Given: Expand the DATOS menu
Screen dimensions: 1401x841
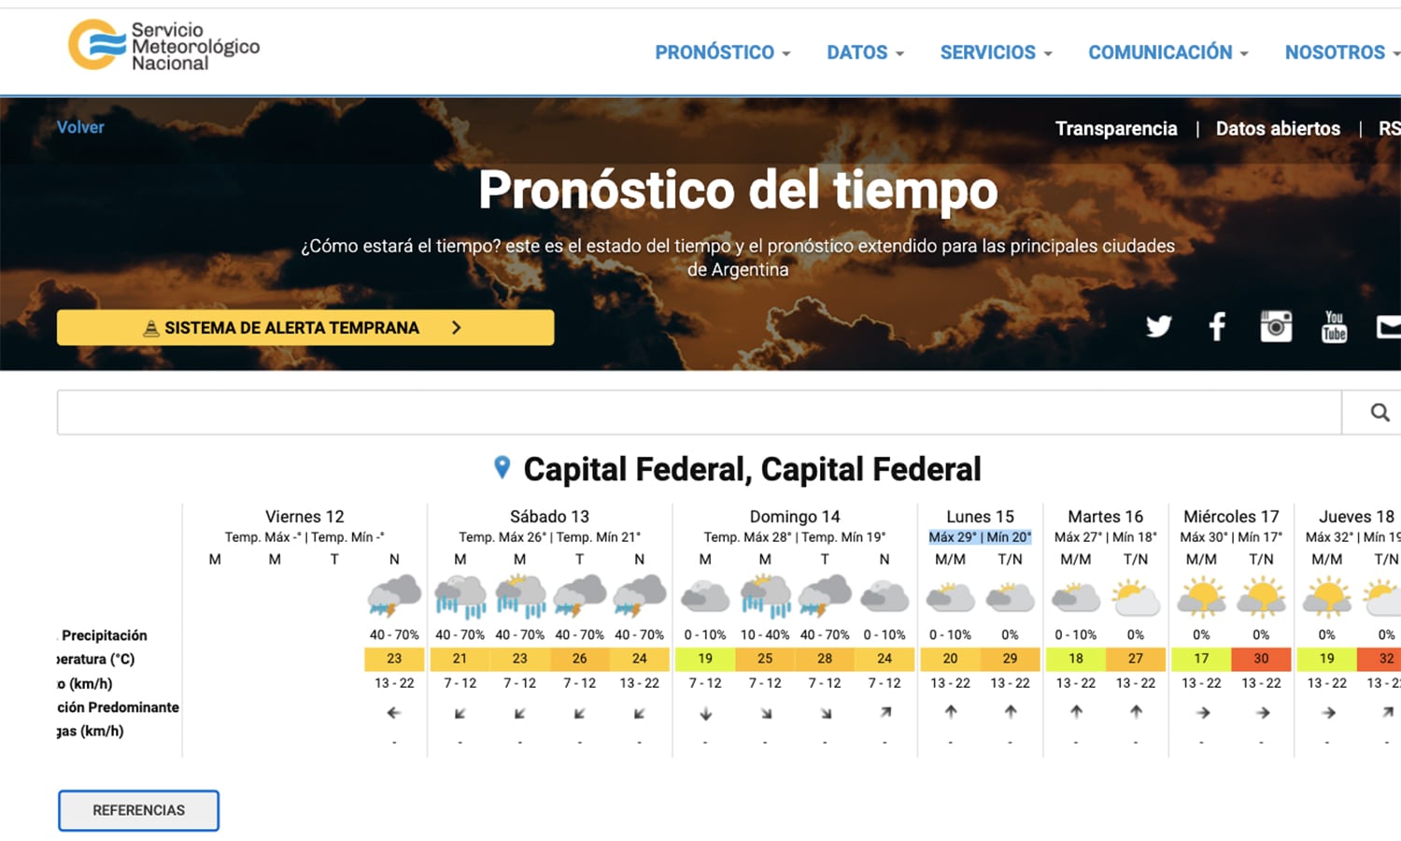Looking at the screenshot, I should (x=865, y=52).
